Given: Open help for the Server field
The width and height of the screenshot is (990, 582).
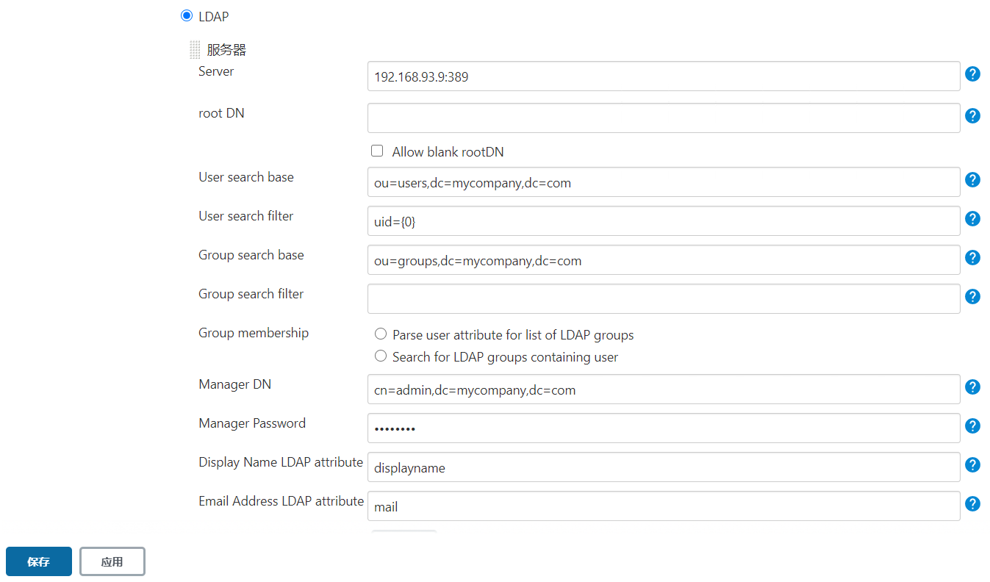Looking at the screenshot, I should pos(972,73).
